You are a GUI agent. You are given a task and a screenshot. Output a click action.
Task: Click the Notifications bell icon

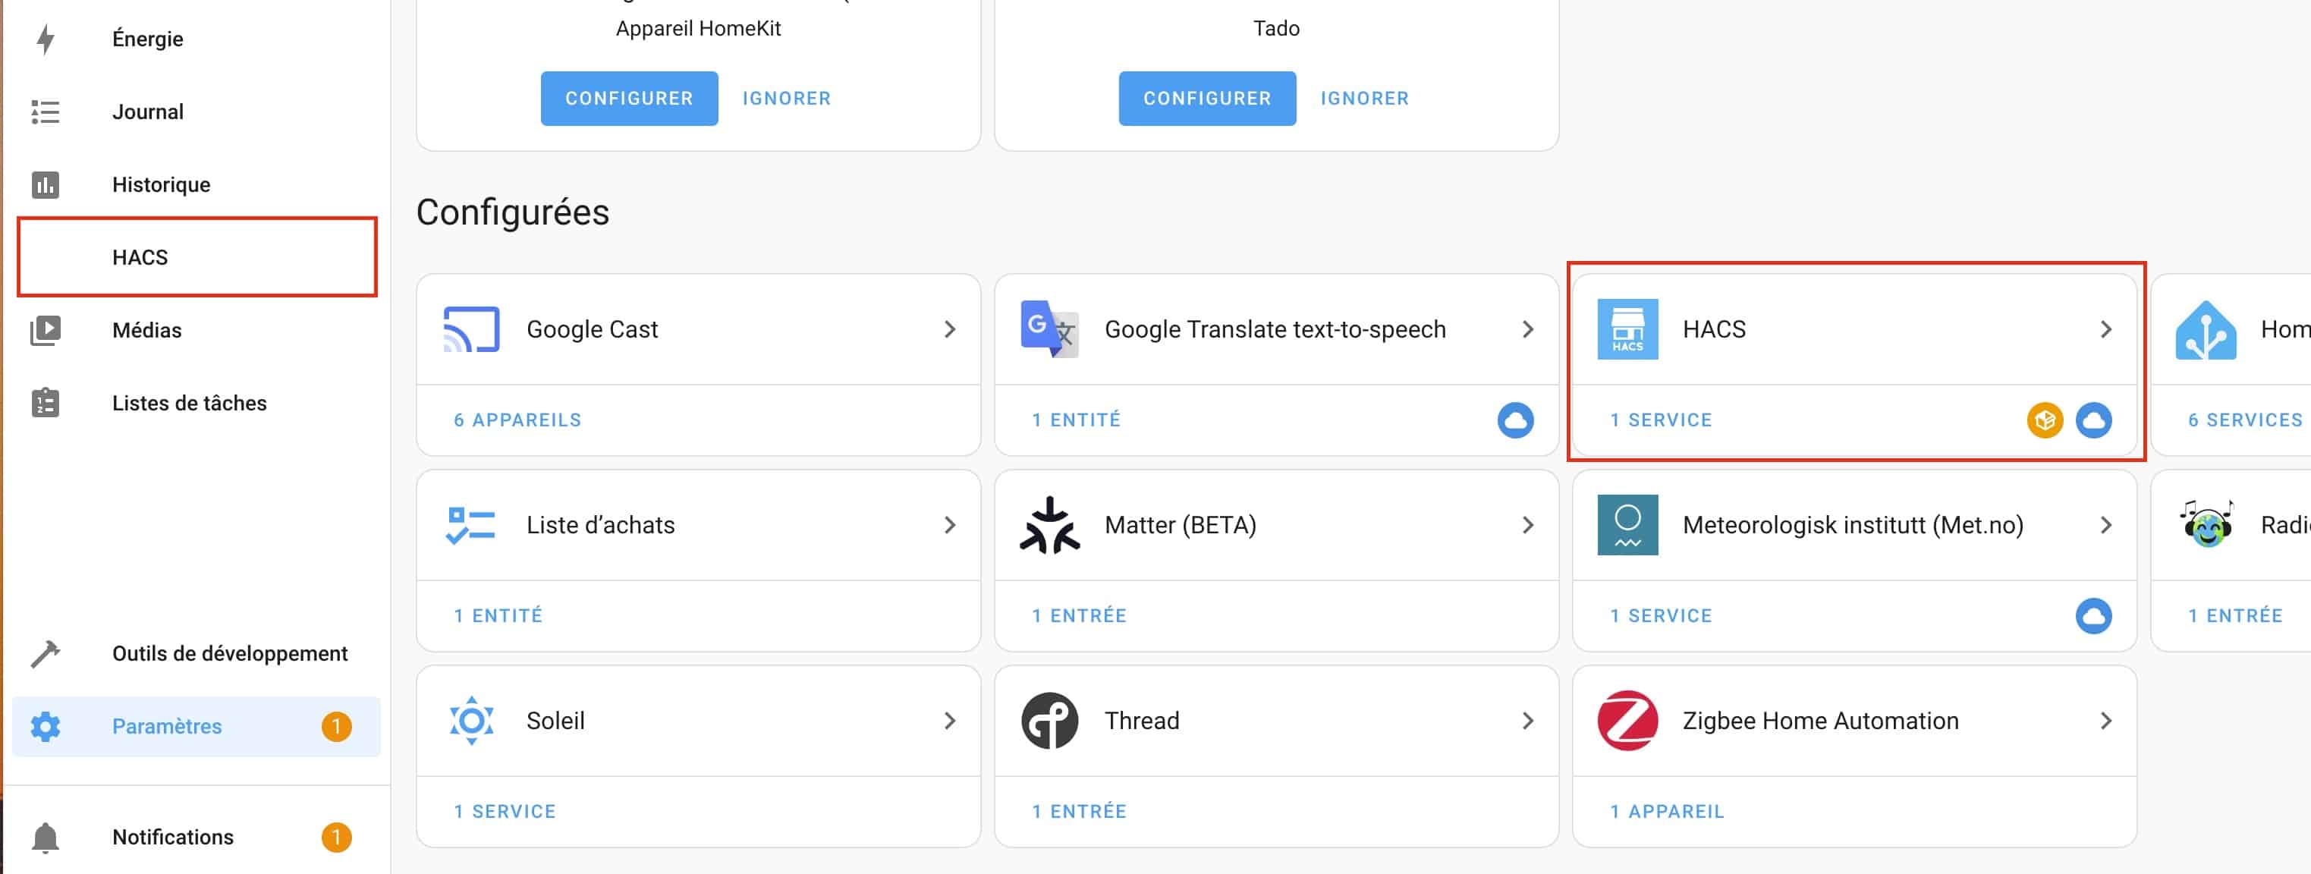[x=46, y=838]
